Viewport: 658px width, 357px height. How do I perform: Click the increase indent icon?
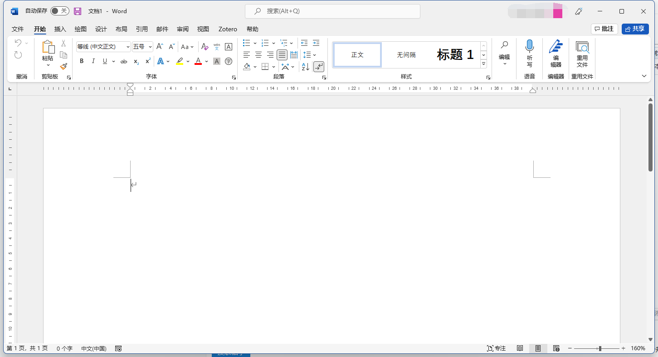coord(316,43)
